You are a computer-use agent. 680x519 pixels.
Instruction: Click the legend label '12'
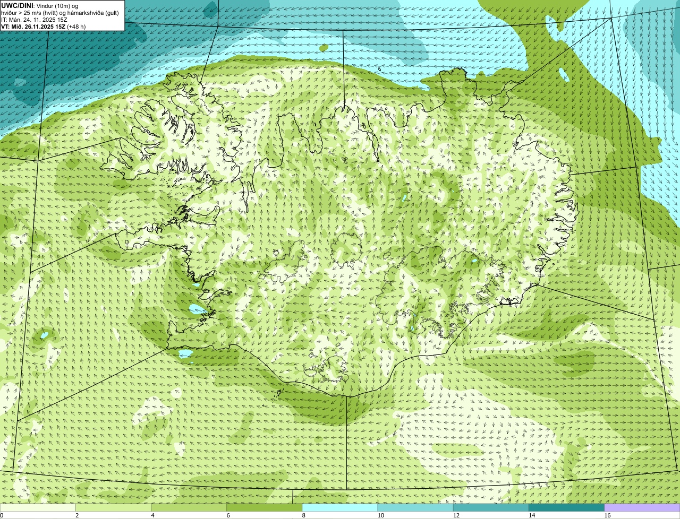(x=456, y=515)
